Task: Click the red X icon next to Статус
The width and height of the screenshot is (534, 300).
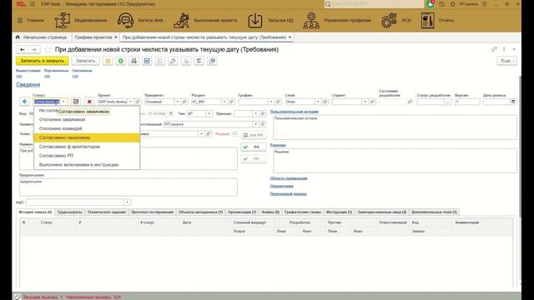Action: [x=89, y=102]
